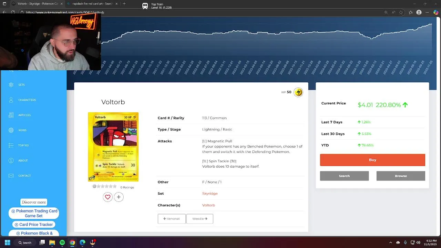Click the Voltorb card image thumbnail
The height and width of the screenshot is (248, 441).
coord(113,147)
